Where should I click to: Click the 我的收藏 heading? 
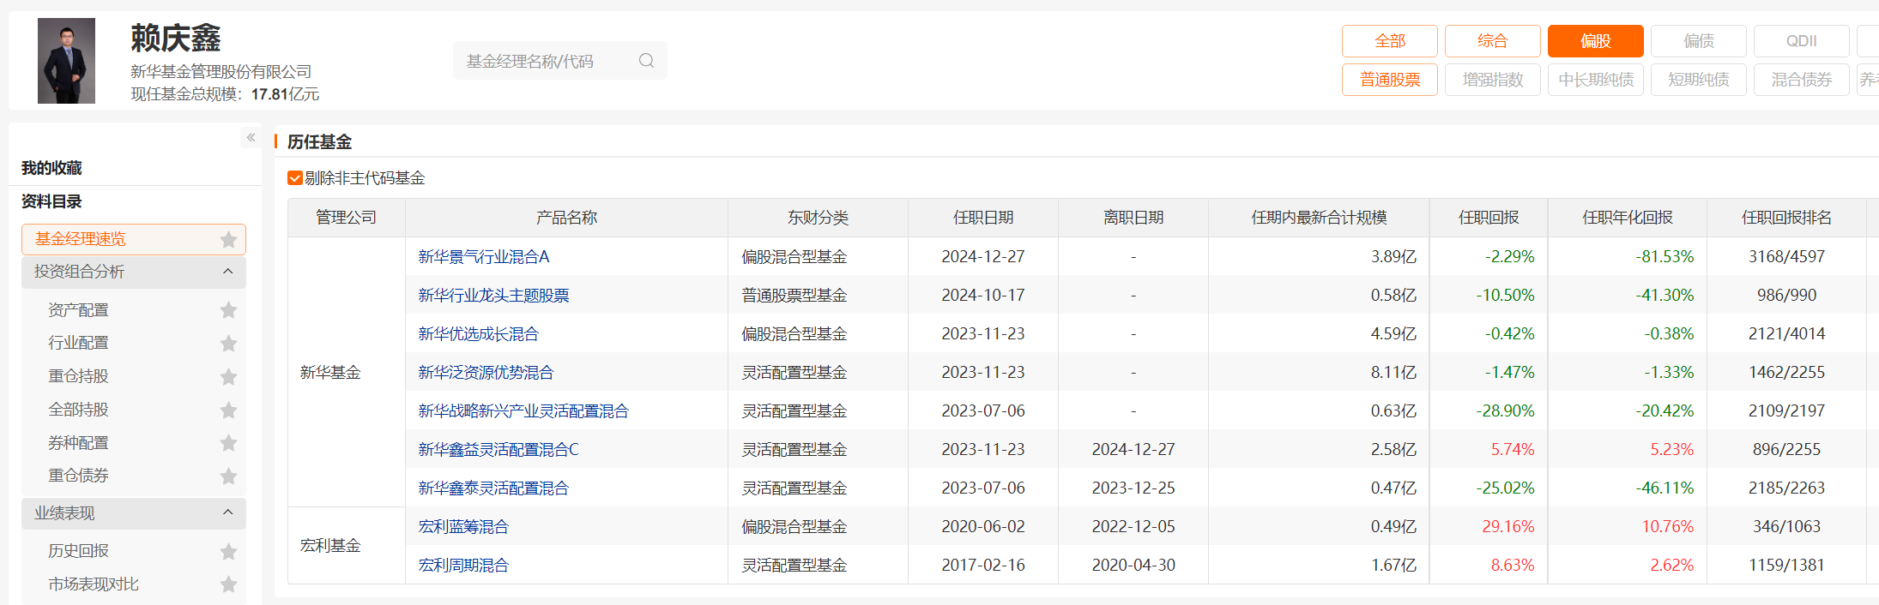point(51,168)
